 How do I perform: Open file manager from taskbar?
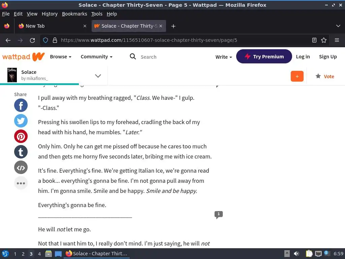(49, 254)
